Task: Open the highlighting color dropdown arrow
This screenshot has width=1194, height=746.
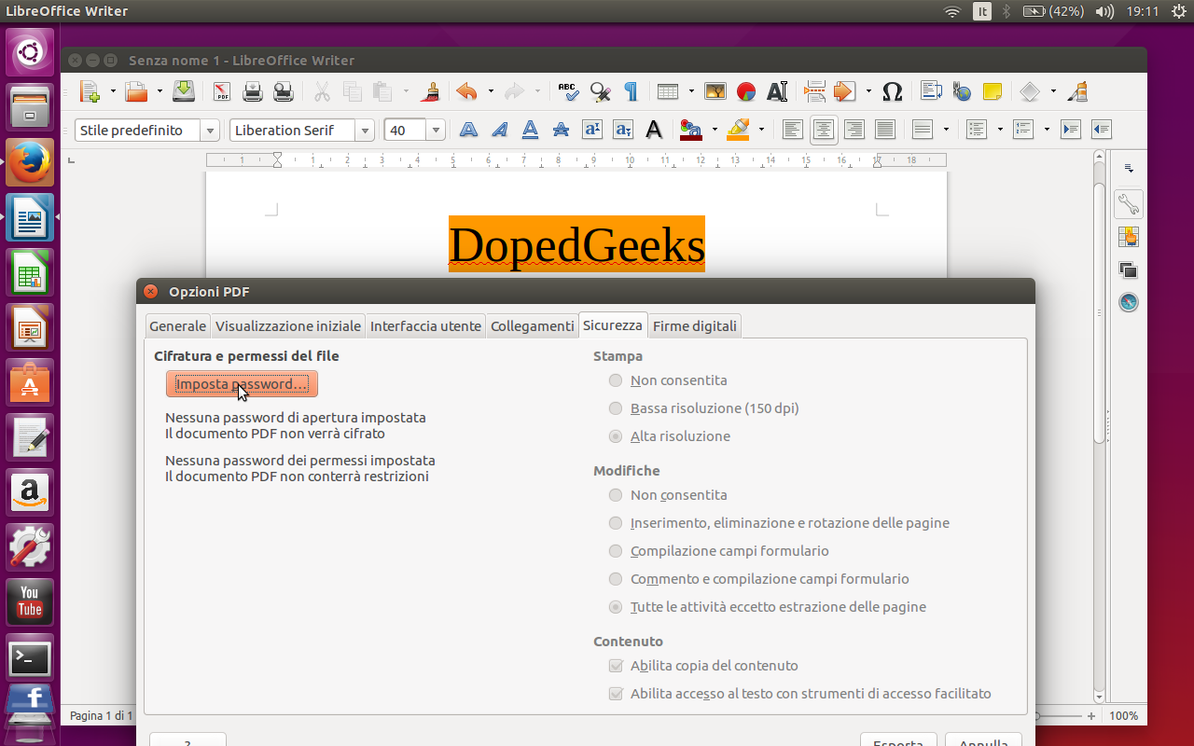Action: click(x=762, y=130)
